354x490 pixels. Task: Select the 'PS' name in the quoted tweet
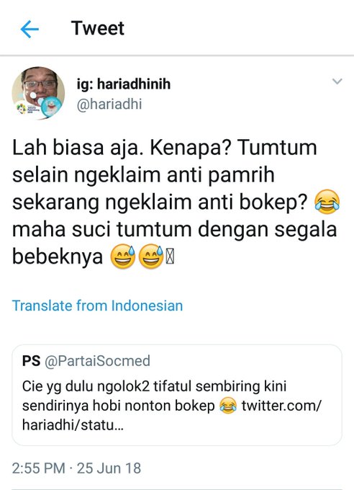tap(31, 360)
